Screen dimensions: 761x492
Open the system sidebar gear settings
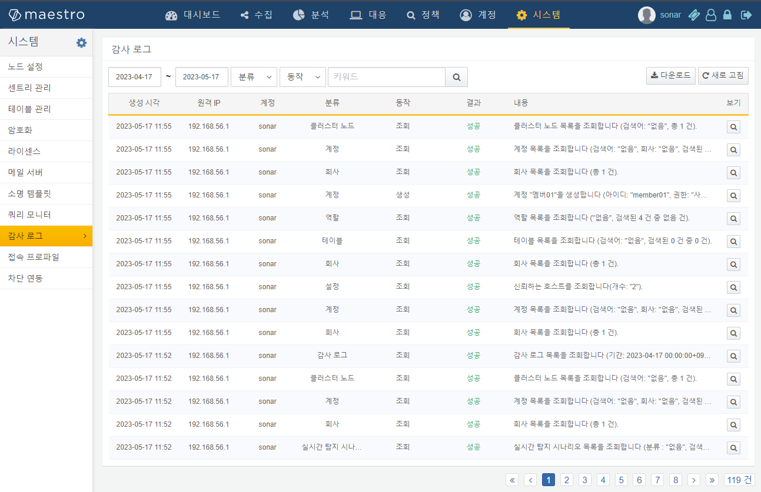(81, 42)
